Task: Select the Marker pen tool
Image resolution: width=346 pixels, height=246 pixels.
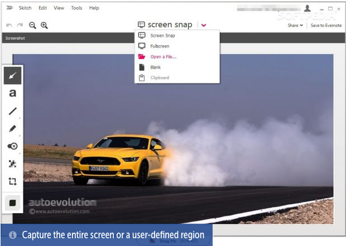Action: click(13, 128)
